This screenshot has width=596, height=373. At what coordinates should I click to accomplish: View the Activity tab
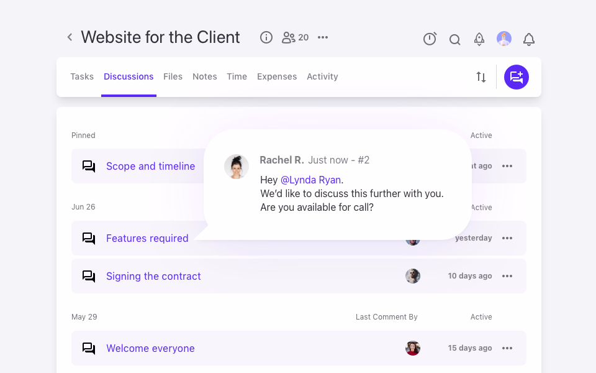point(322,76)
